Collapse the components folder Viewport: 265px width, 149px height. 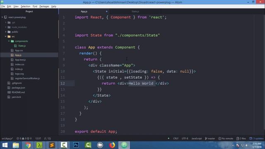[x=9, y=41]
